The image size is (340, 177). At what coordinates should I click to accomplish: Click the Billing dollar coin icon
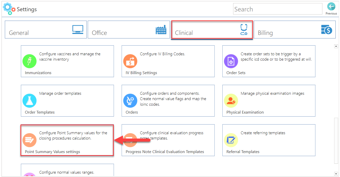(x=326, y=30)
